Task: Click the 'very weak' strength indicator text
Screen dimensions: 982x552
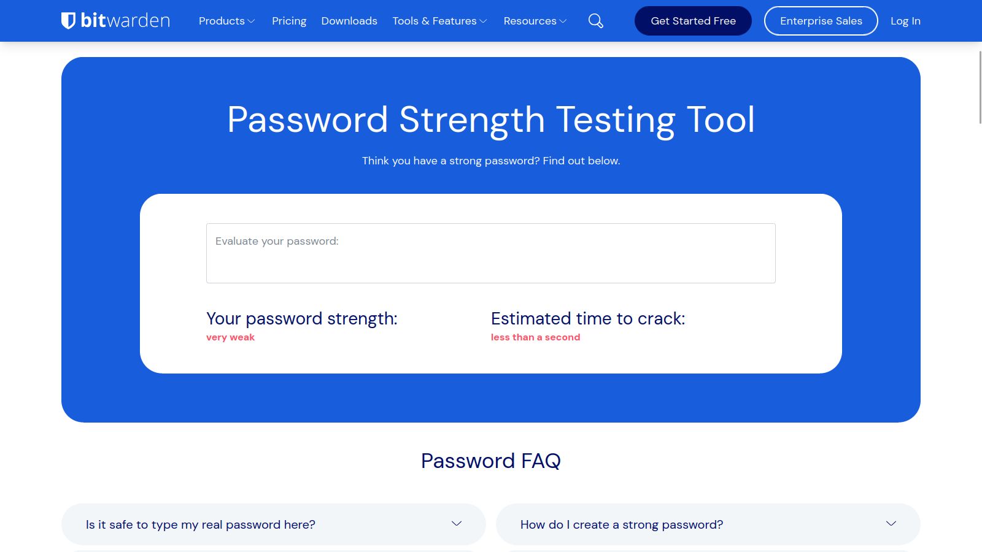Action: coord(230,337)
